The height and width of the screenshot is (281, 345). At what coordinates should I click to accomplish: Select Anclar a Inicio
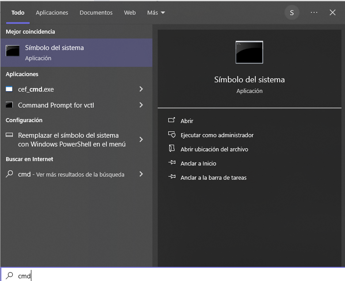(198, 164)
